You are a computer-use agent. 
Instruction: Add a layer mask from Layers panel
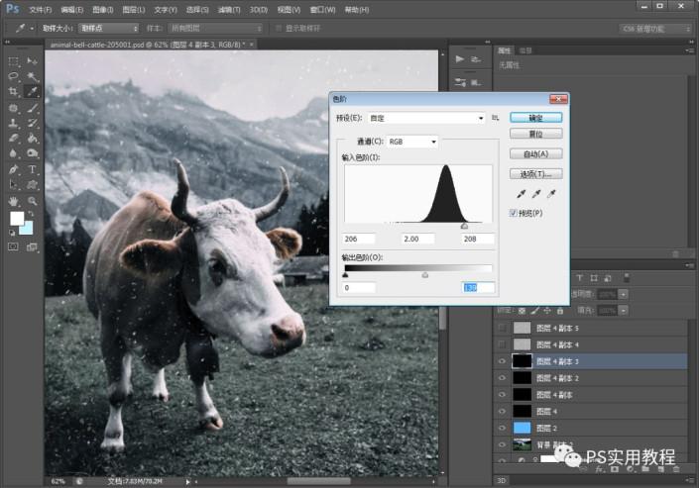(615, 469)
